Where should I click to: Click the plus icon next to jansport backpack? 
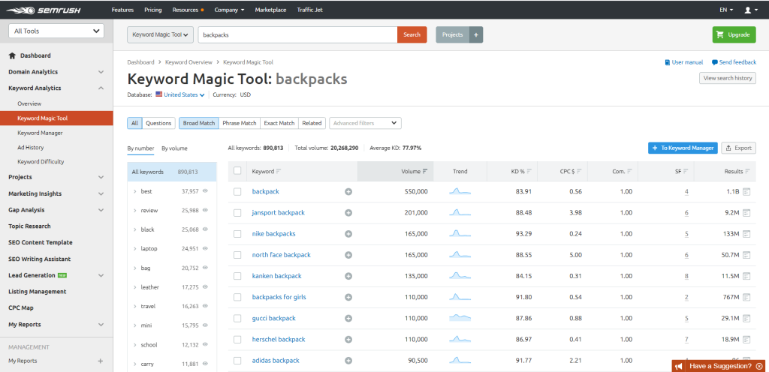(348, 213)
